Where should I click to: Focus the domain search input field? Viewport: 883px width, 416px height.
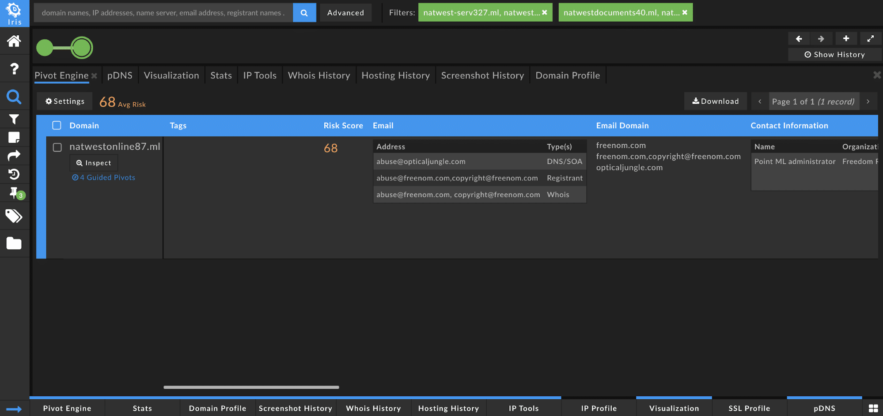click(163, 13)
